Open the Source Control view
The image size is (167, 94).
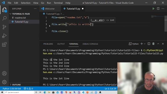(x=4, y=27)
